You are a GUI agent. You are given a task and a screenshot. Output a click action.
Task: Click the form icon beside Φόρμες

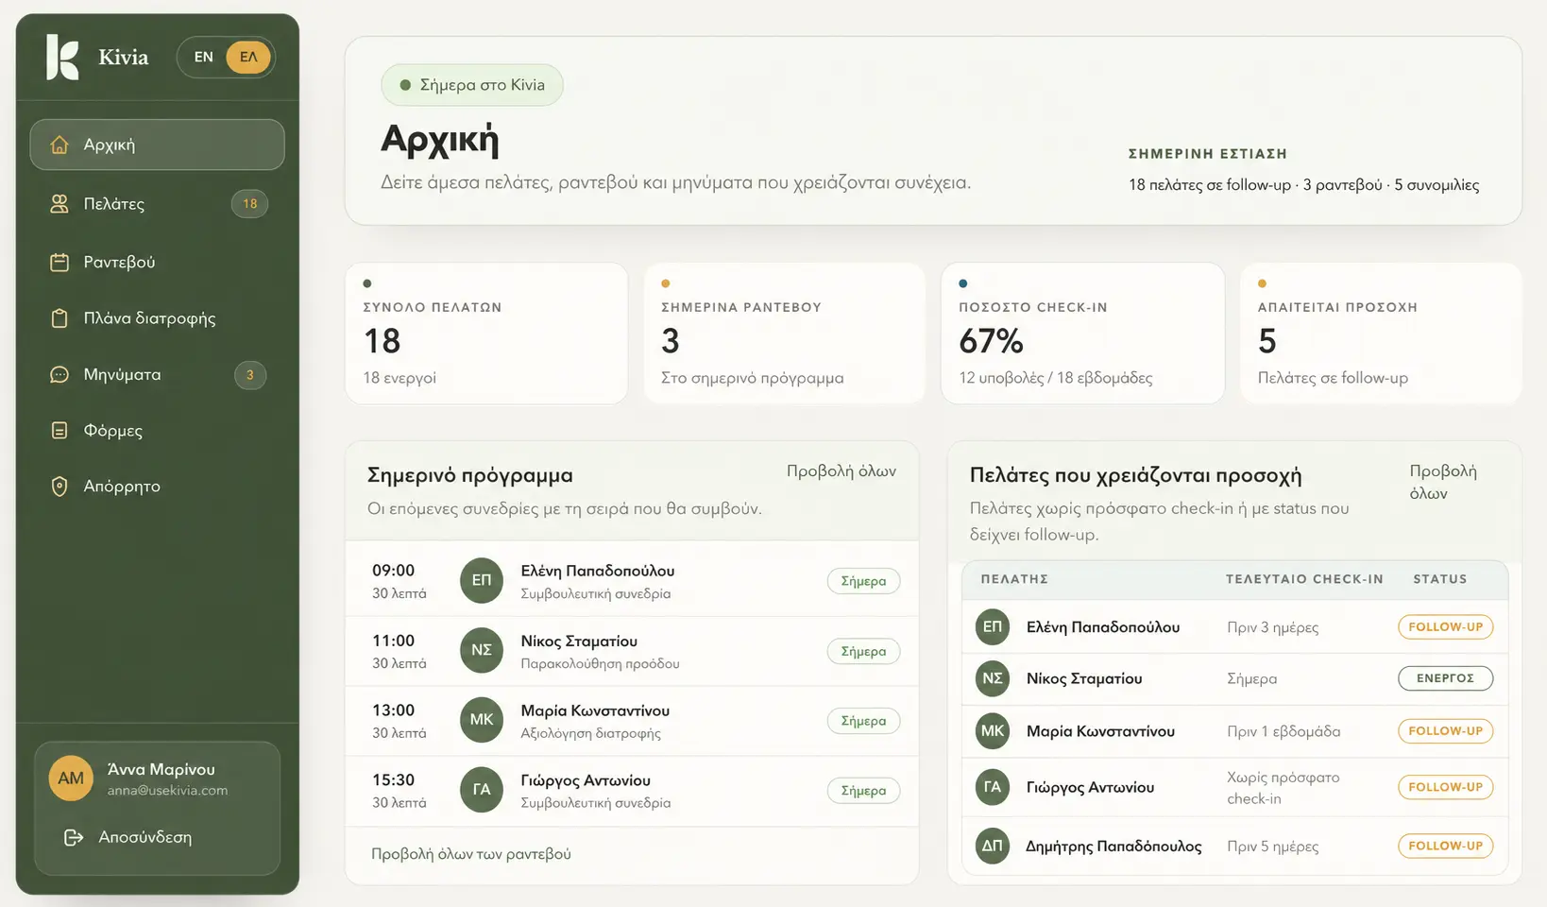pyautogui.click(x=59, y=430)
